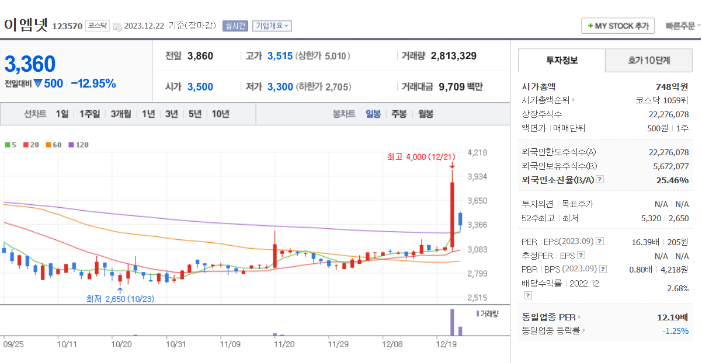
Task: Click the 최고 4,000 (12/21) chart marker
Action: (x=421, y=157)
